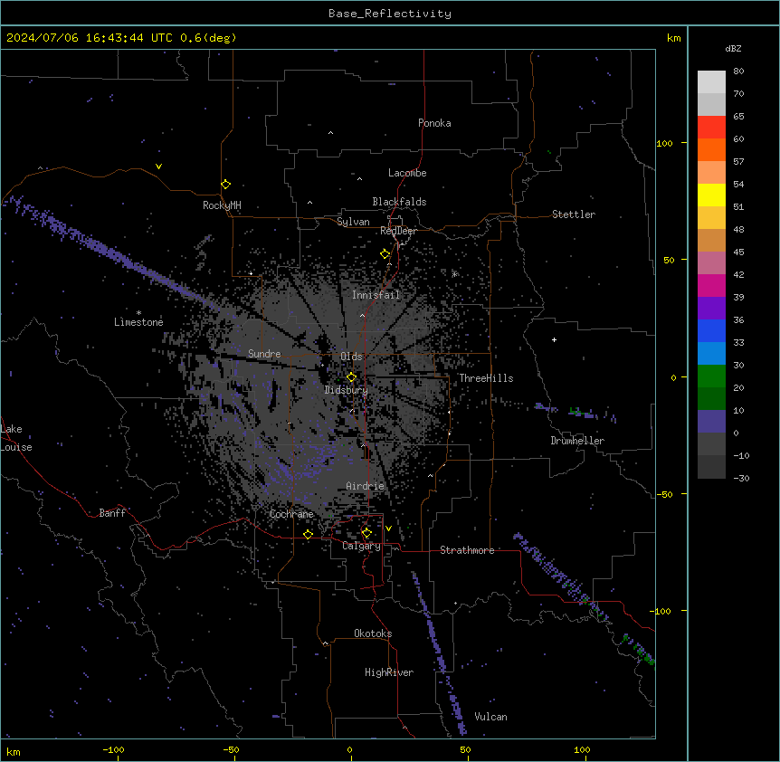Image resolution: width=780 pixels, height=762 pixels.
Task: Click the ThreeHills label
Action: pos(486,378)
